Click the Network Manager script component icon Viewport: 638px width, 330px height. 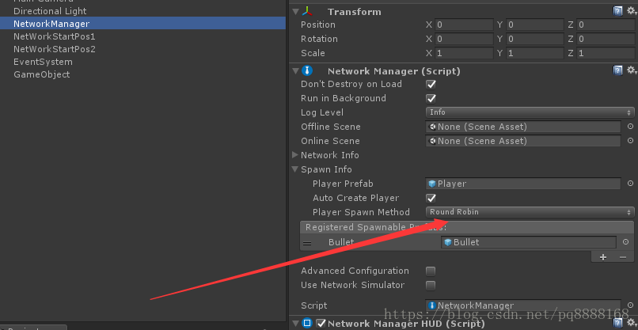coord(307,71)
